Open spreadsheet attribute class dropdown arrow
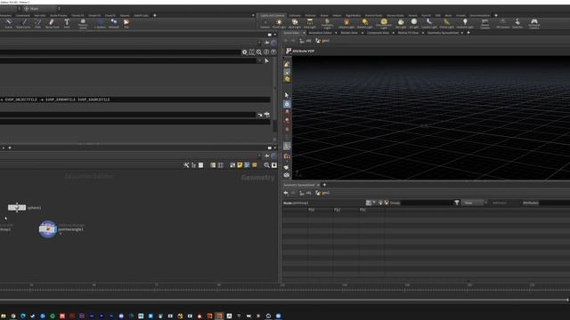 (x=374, y=203)
